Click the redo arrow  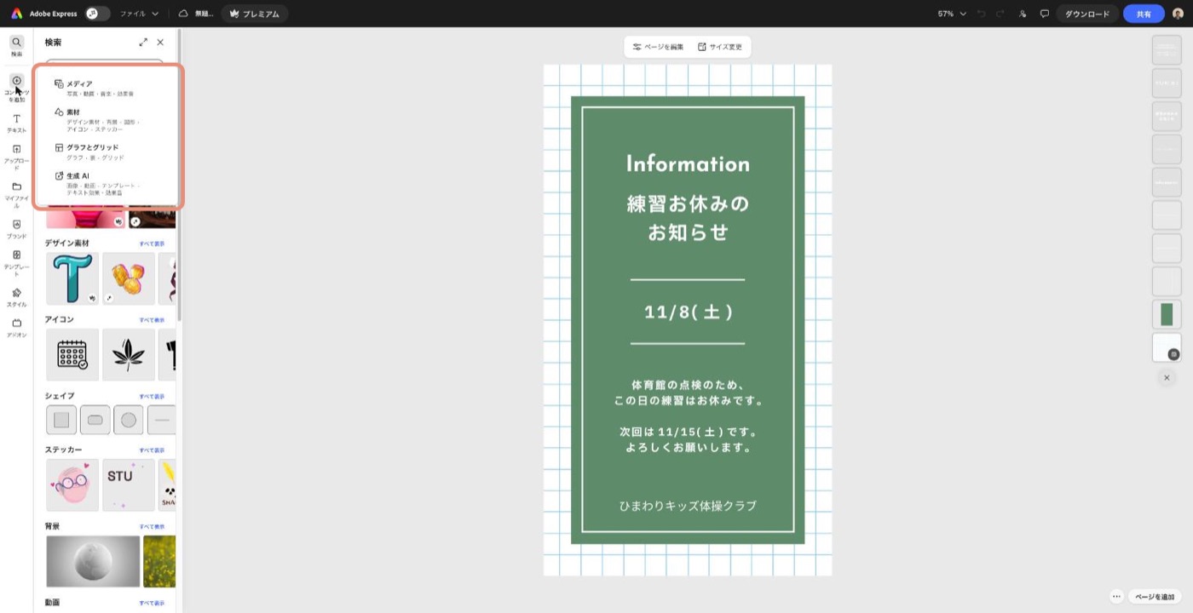point(1000,14)
